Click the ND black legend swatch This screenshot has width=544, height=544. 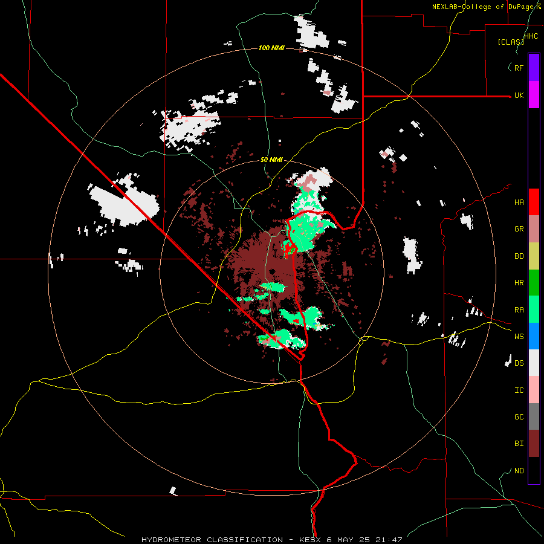[534, 470]
